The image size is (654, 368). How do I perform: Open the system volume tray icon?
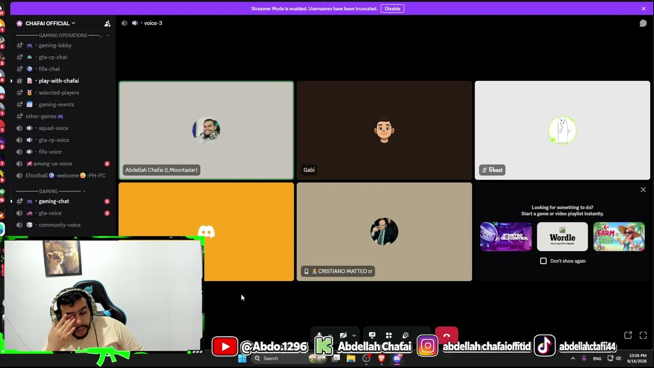pyautogui.click(x=618, y=358)
